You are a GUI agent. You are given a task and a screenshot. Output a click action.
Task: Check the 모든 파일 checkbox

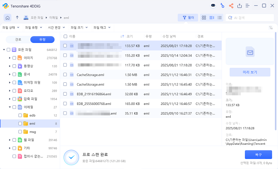[8, 50]
